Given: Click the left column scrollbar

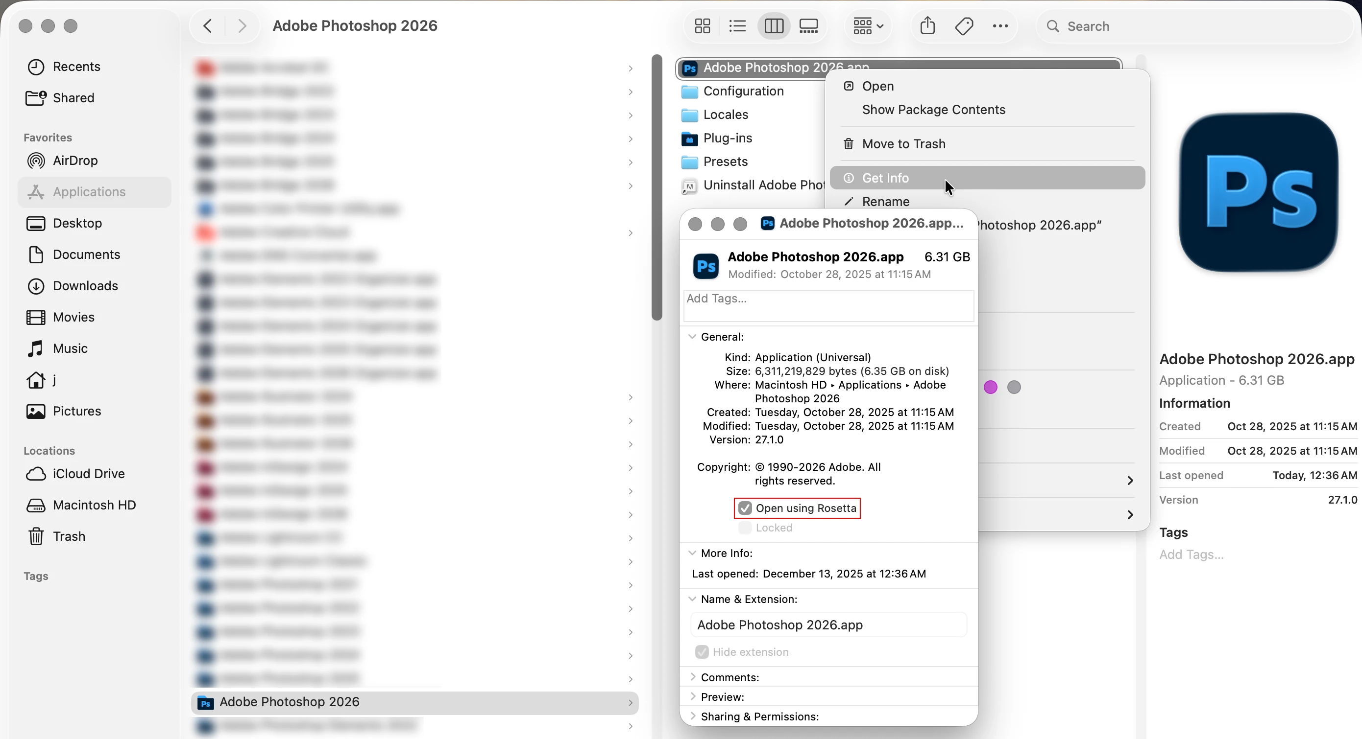Looking at the screenshot, I should click(657, 187).
